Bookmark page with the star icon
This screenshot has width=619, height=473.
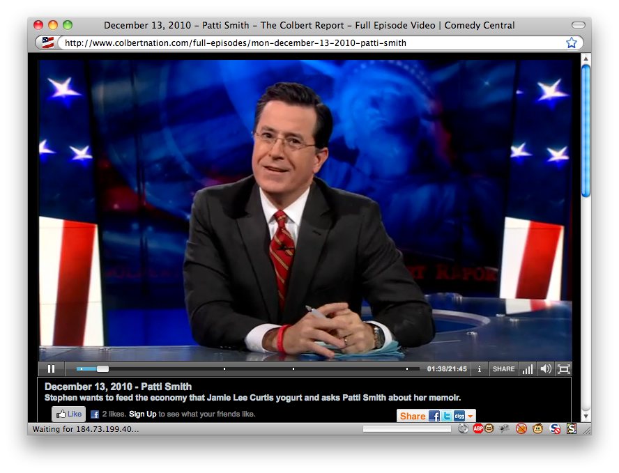(571, 42)
